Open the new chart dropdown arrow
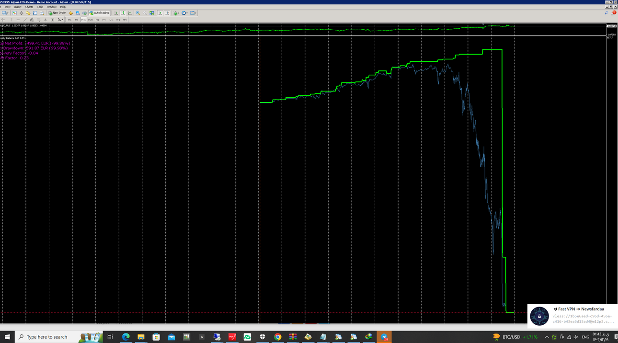 (x=8, y=13)
